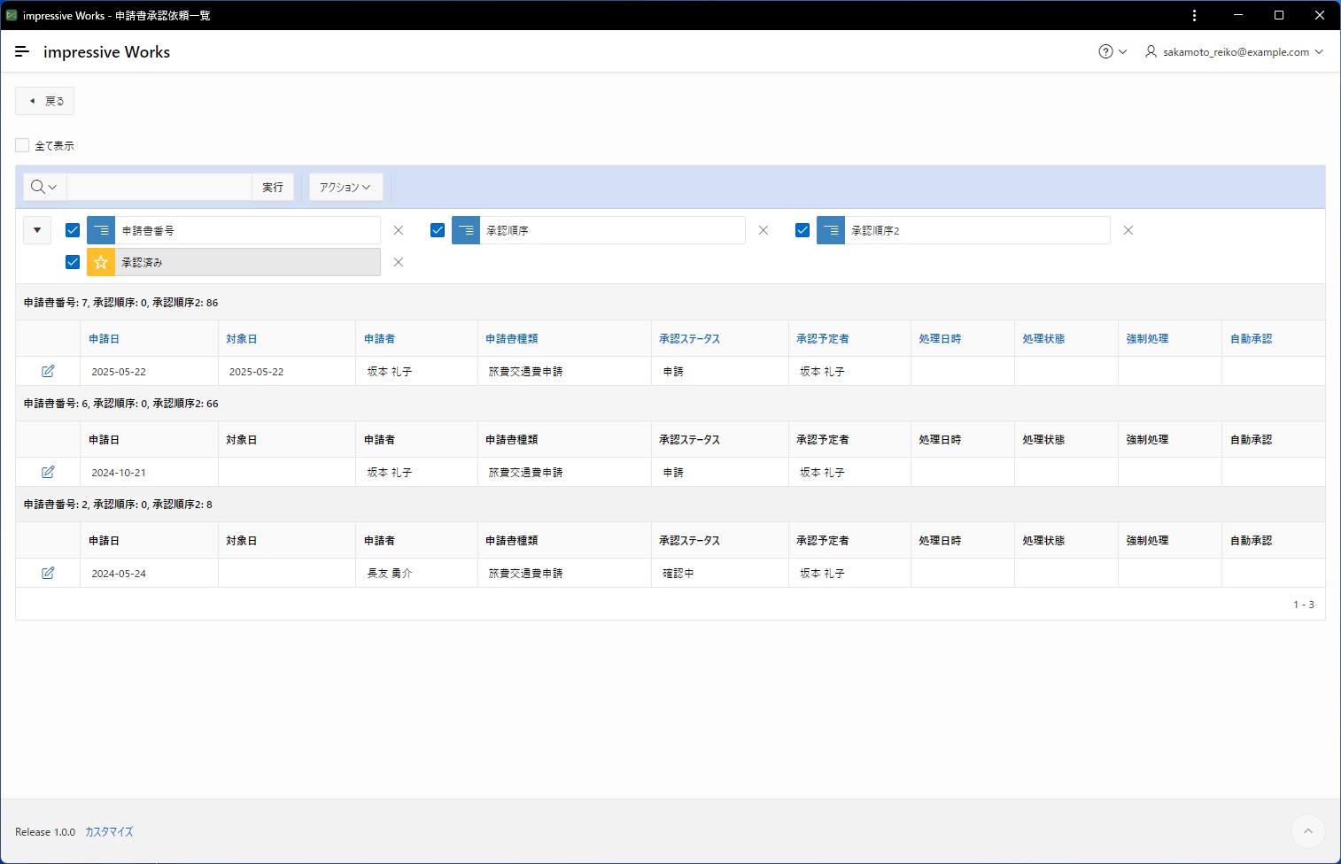Click the 実行 search button
1341x864 pixels.
click(x=273, y=187)
